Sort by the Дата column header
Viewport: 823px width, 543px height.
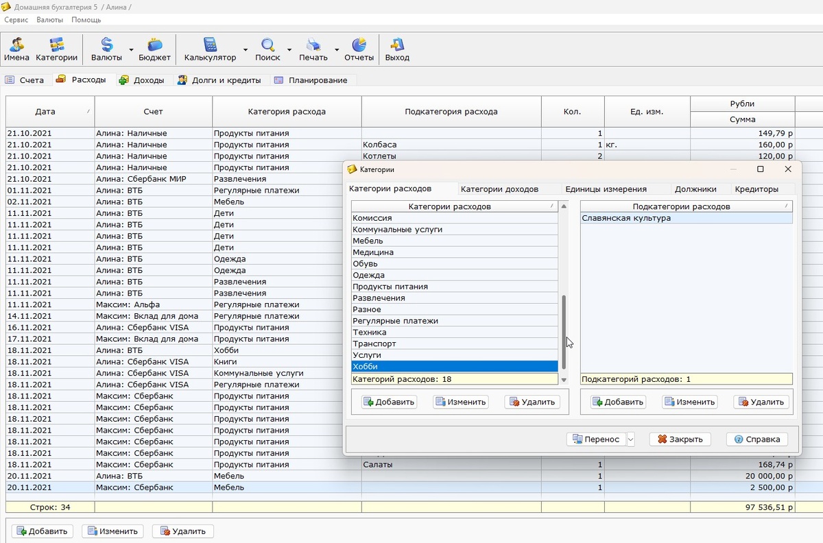[50, 111]
